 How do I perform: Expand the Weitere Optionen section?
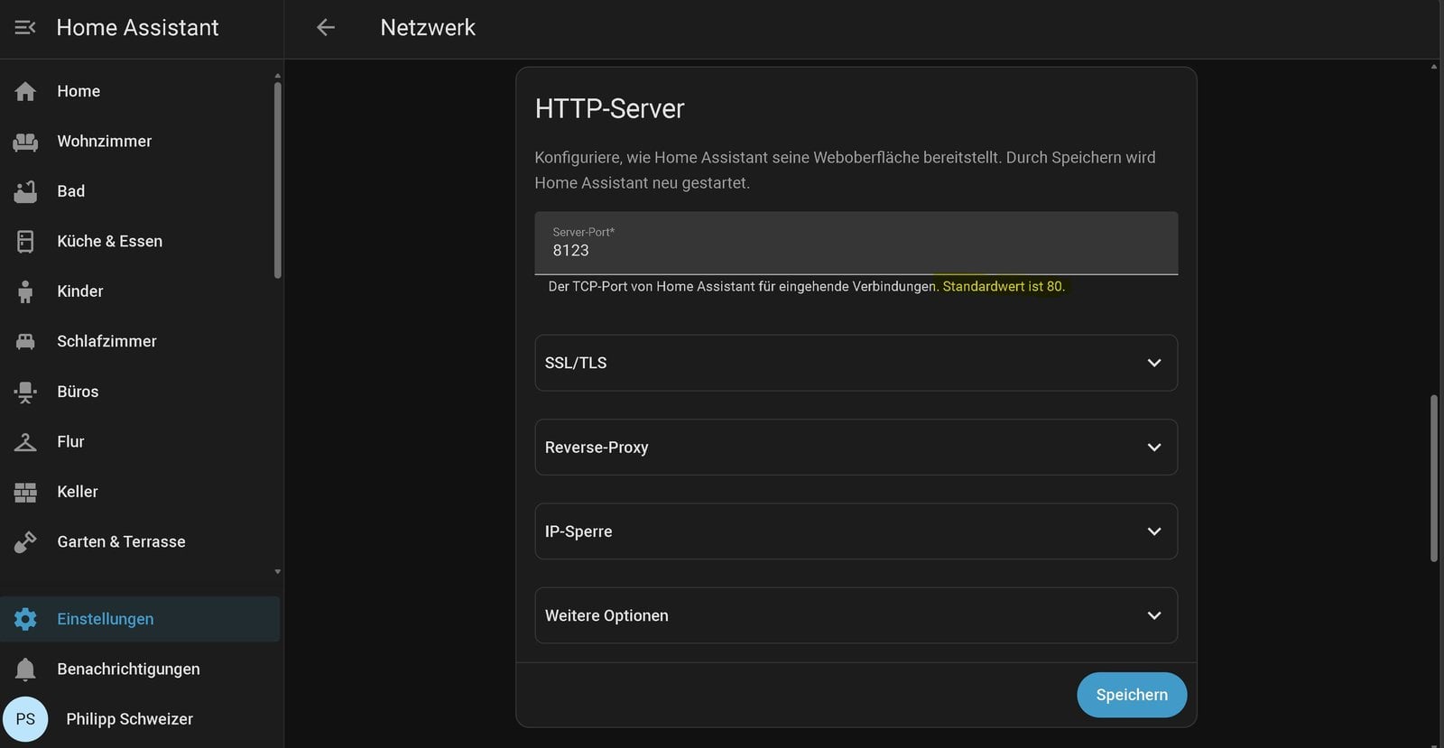pyautogui.click(x=856, y=615)
